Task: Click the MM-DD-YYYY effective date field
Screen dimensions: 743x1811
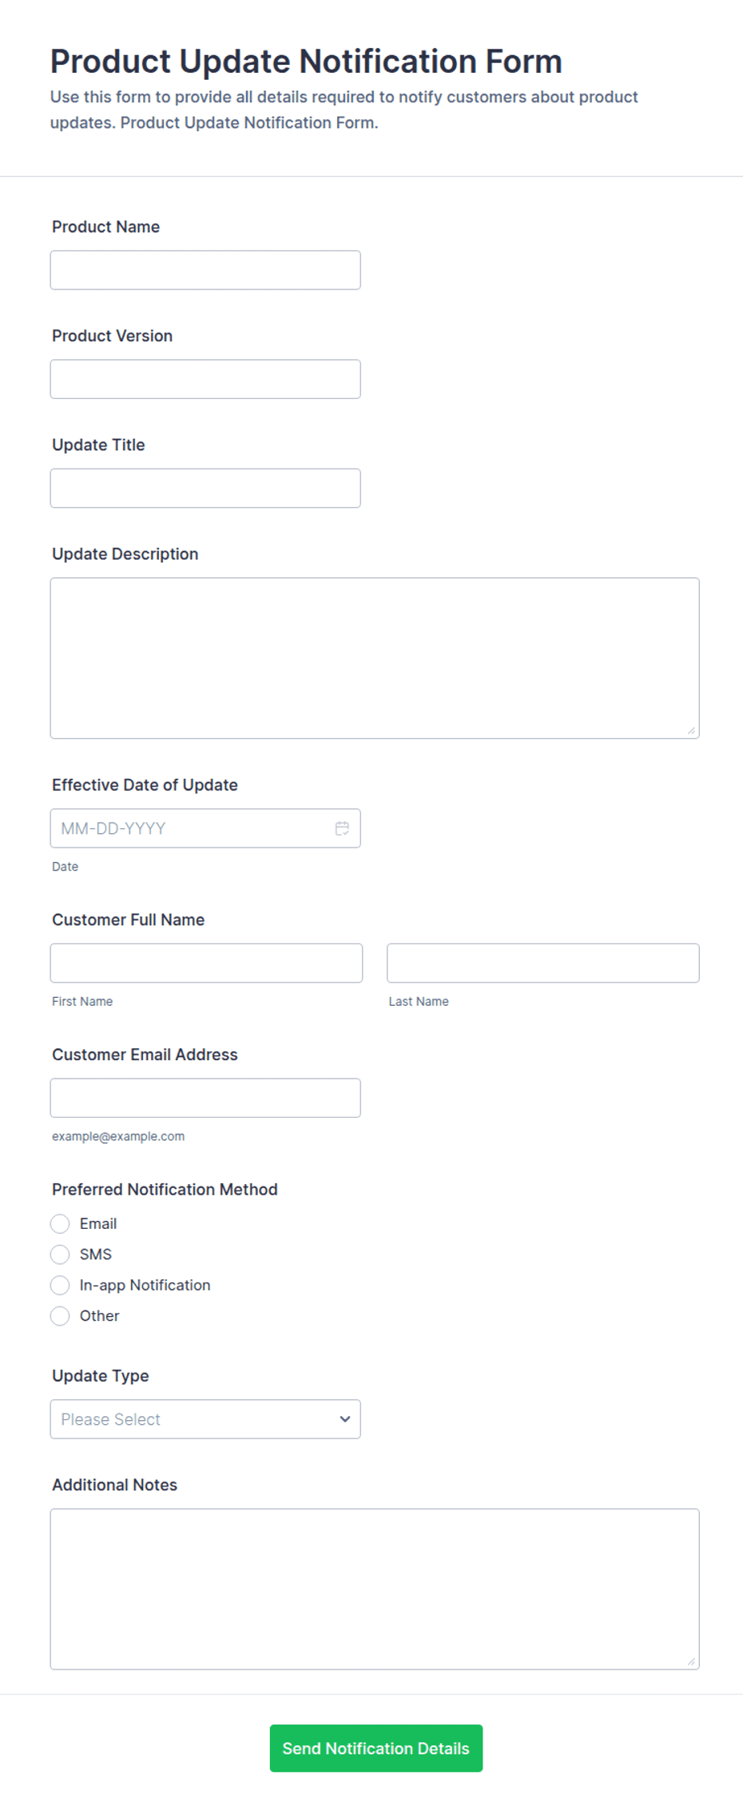Action: [x=205, y=828]
